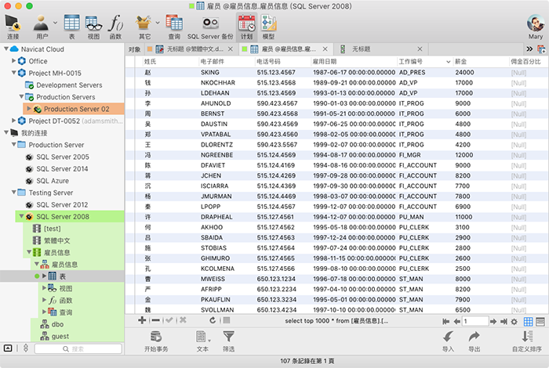549x368 pixels.
Task: Open the 模型 model tool
Action: [x=268, y=27]
